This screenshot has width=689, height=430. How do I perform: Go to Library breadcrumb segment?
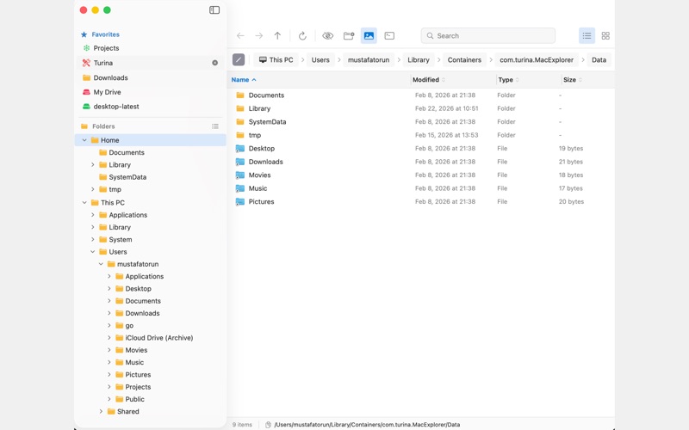click(418, 59)
